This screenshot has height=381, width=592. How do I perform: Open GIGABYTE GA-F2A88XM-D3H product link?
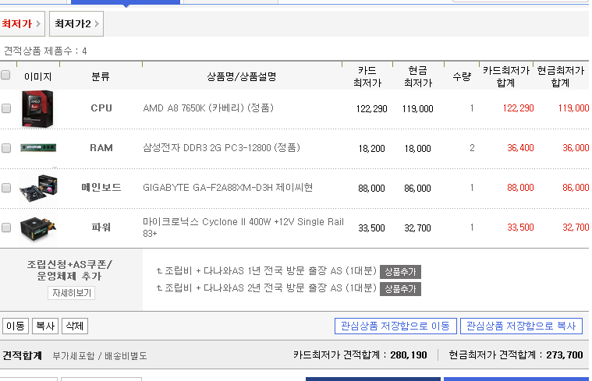pos(228,188)
